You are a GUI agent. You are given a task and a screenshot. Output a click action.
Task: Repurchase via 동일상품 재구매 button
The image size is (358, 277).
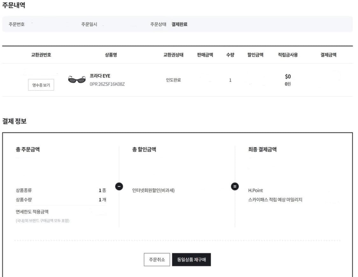tap(191, 259)
